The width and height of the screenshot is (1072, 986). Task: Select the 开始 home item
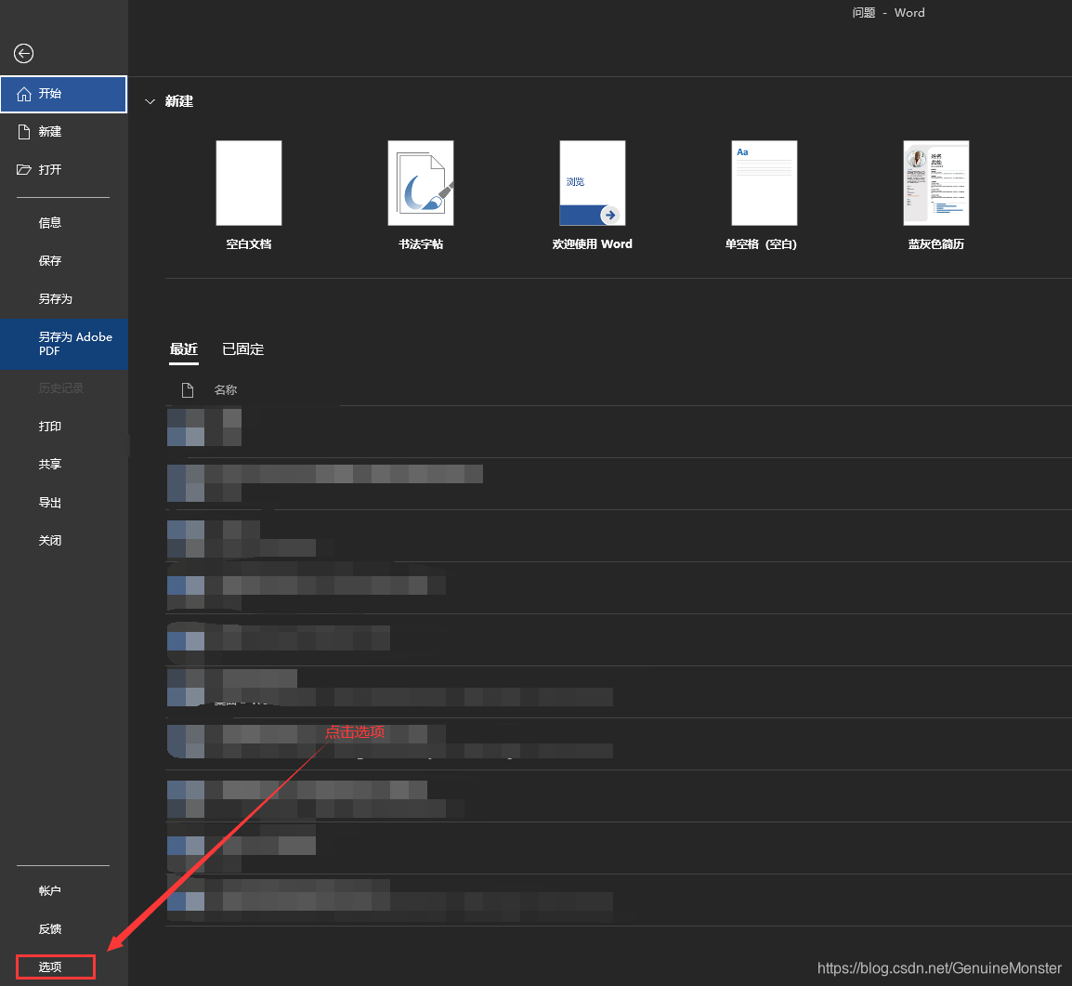tap(63, 94)
